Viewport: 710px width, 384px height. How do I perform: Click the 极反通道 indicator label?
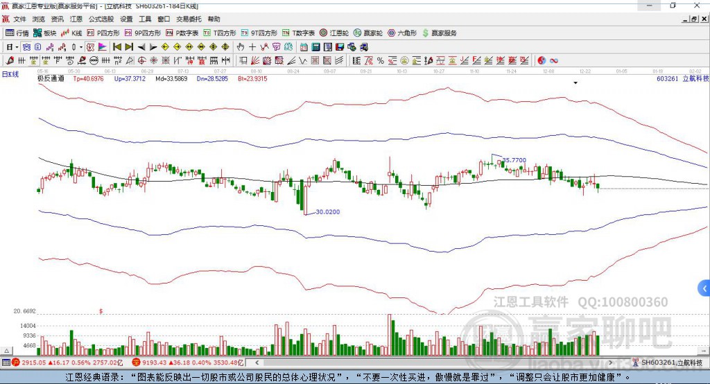[51, 78]
